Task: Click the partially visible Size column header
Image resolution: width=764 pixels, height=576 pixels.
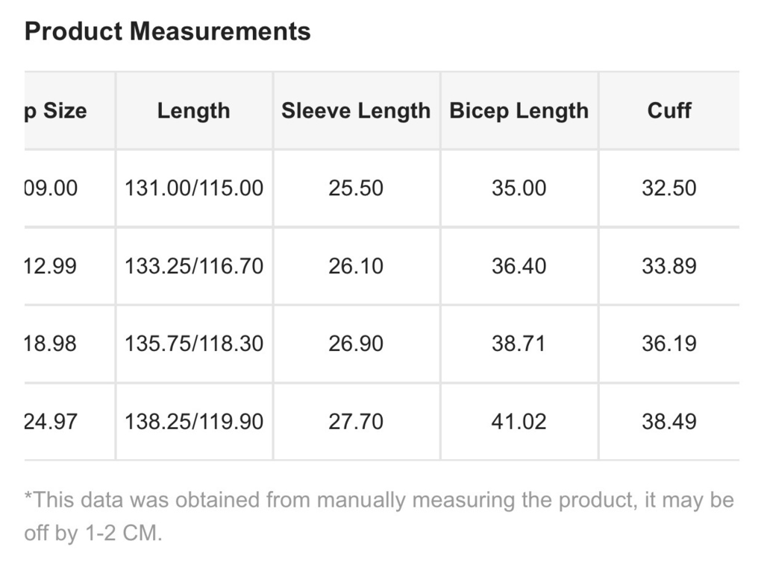Action: tap(69, 110)
